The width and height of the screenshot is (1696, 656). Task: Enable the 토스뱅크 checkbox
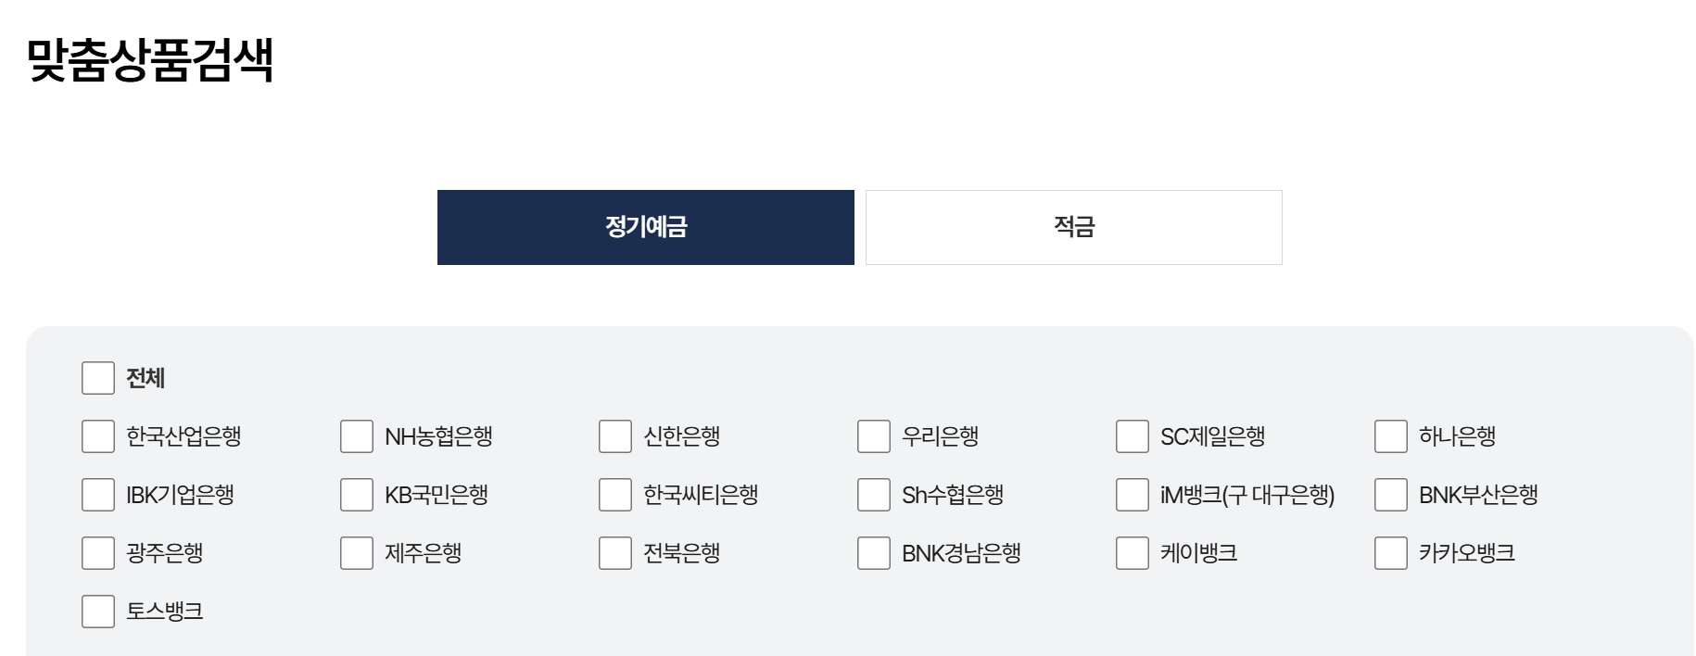(96, 612)
